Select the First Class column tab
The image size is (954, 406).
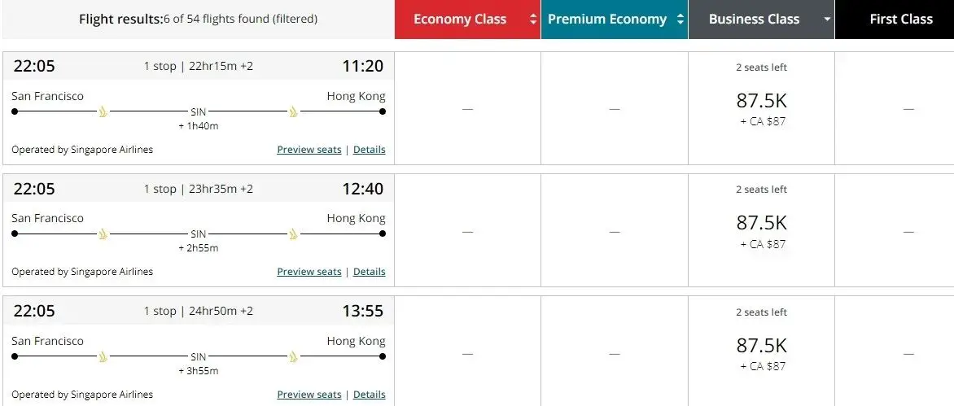tap(900, 20)
